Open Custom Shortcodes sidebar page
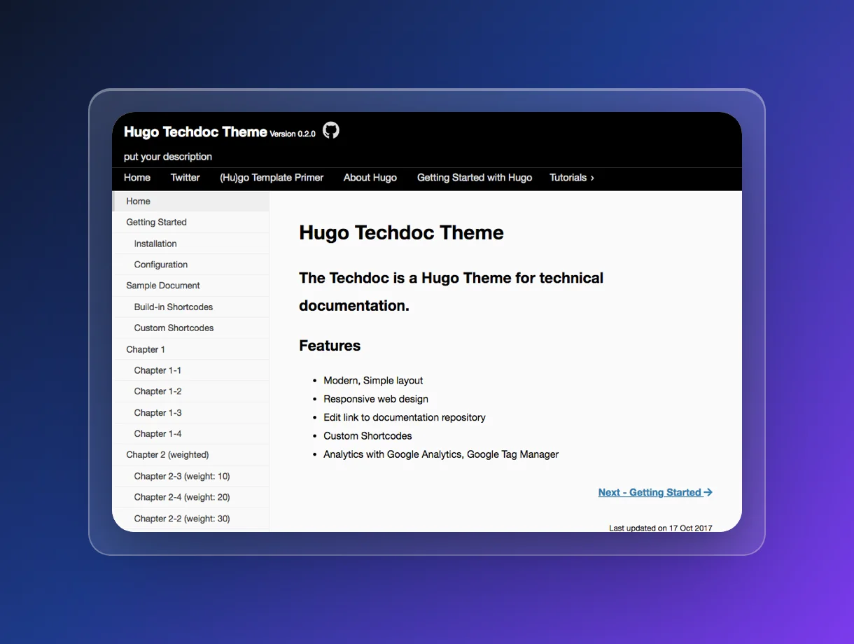 click(190, 328)
